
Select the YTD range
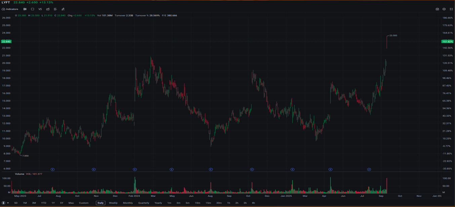pos(44,203)
